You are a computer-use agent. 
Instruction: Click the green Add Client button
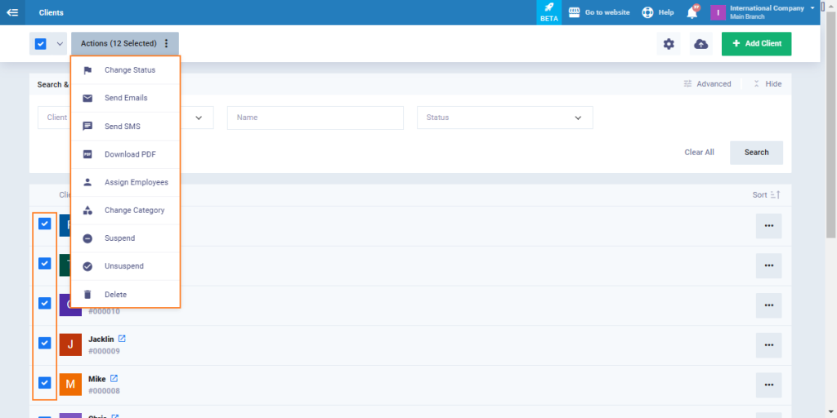(x=756, y=44)
